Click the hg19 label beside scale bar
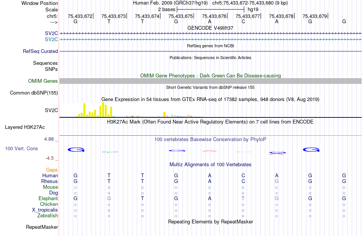 tap(253, 10)
